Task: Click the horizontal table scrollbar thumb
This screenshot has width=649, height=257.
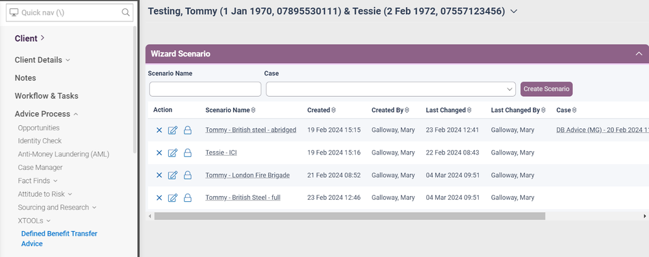Action: click(x=350, y=216)
